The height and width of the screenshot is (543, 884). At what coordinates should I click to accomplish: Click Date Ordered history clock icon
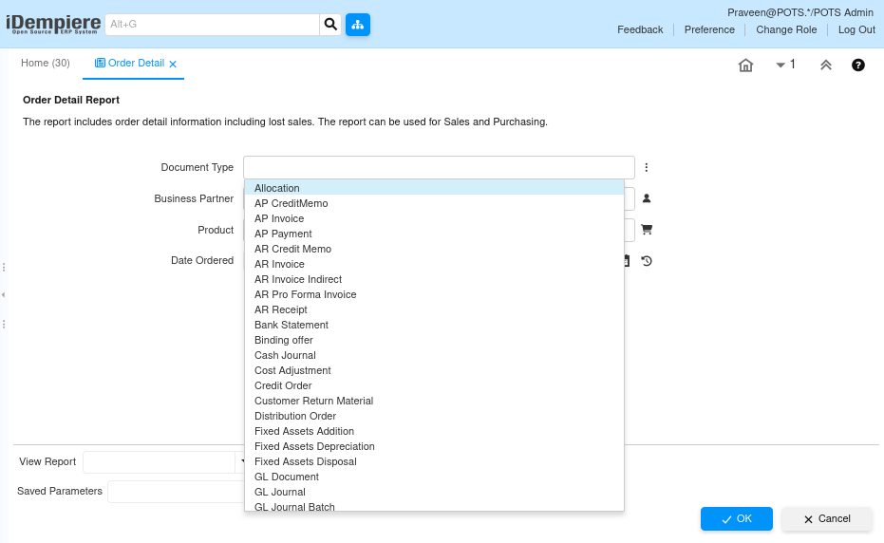pyautogui.click(x=647, y=261)
